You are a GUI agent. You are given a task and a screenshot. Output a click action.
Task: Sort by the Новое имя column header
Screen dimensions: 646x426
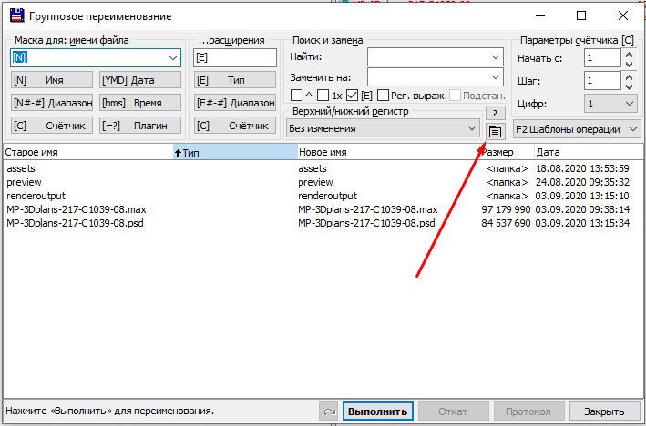(x=388, y=152)
